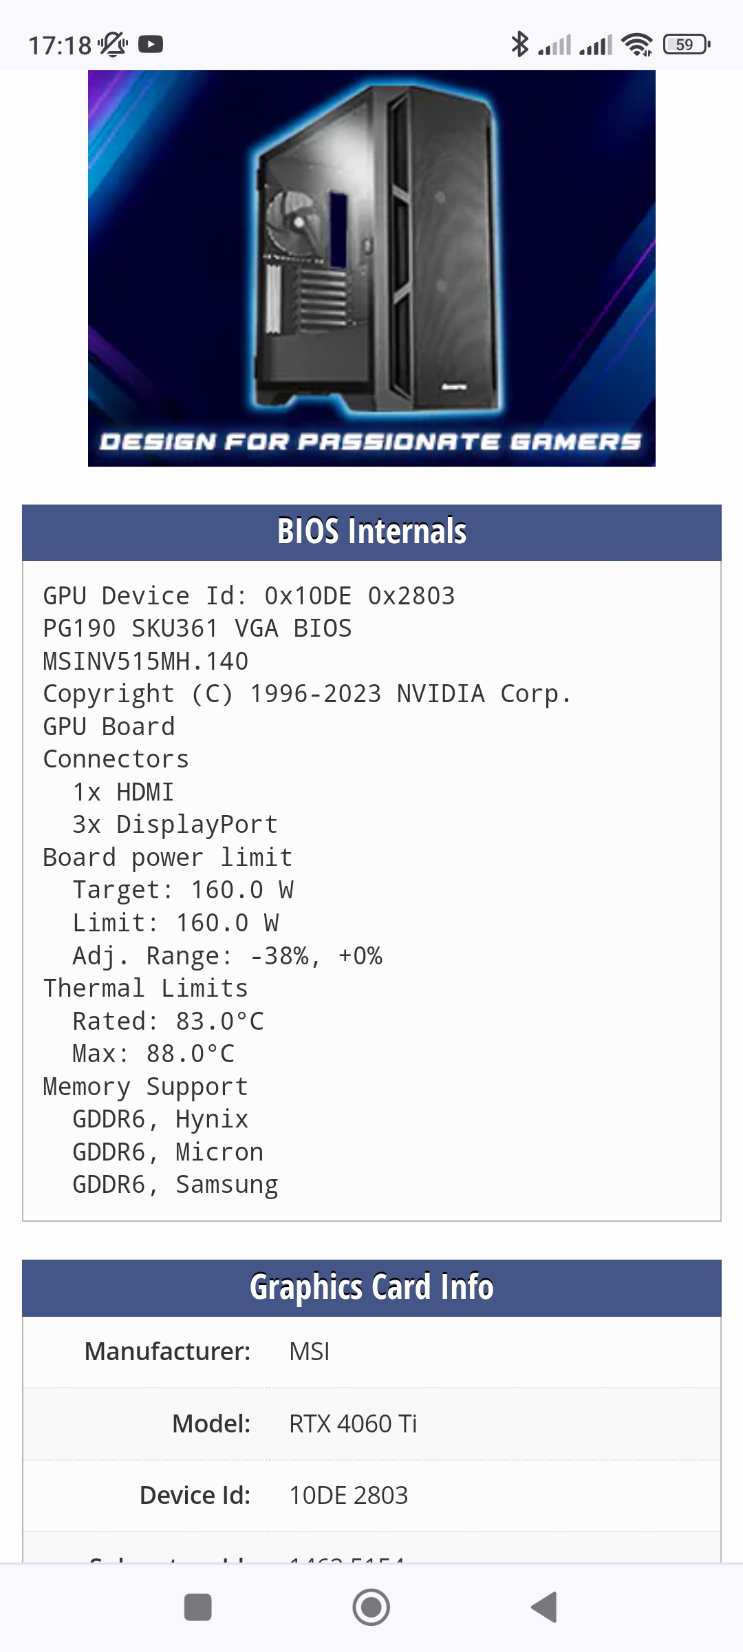
Task: Tap the GPU Device Id line
Action: point(249,596)
